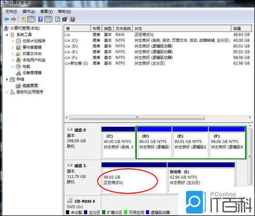255x216 pixels.
Task: Click the blue Back arrow in toolbar
Action: [6, 19]
